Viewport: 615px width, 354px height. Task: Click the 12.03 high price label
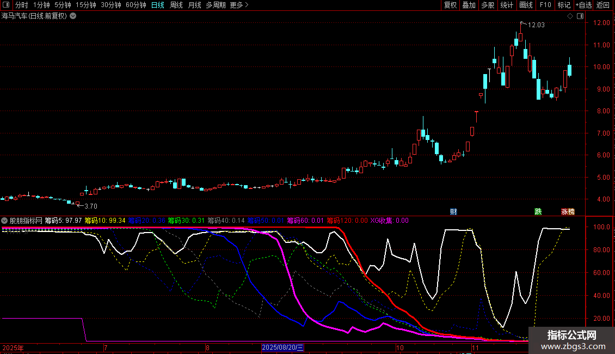536,25
